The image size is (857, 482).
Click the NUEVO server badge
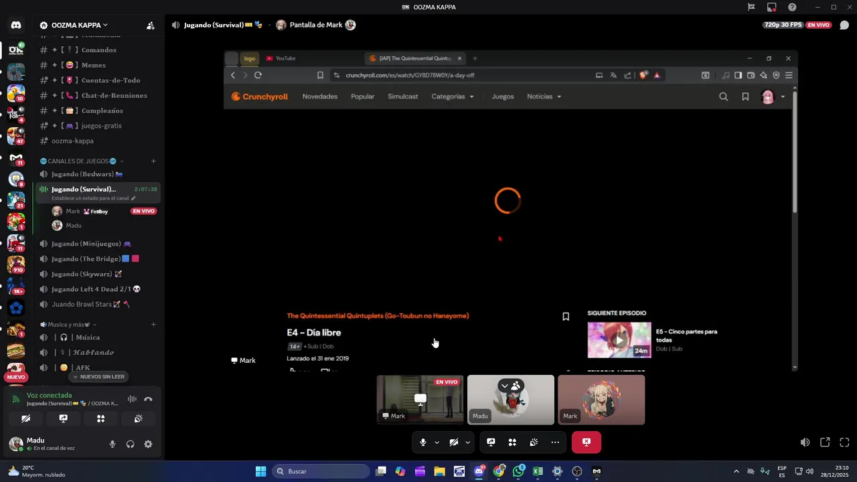coord(15,377)
